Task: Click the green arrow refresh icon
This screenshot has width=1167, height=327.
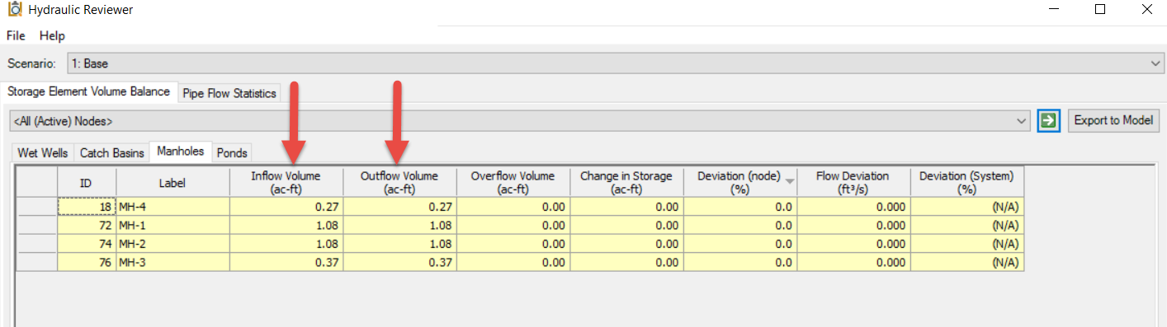Action: [1048, 120]
